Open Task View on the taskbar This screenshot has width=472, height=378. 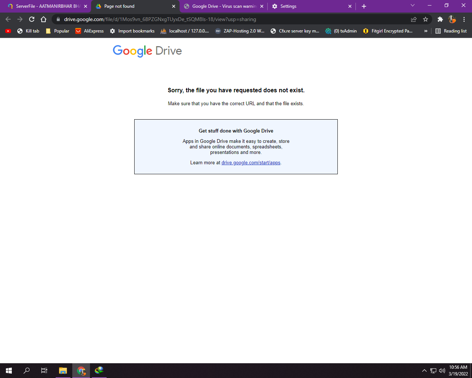point(44,371)
